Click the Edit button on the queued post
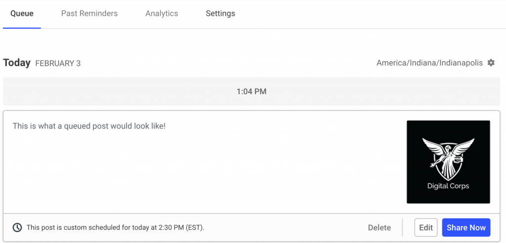This screenshot has height=243, width=506. click(x=425, y=227)
